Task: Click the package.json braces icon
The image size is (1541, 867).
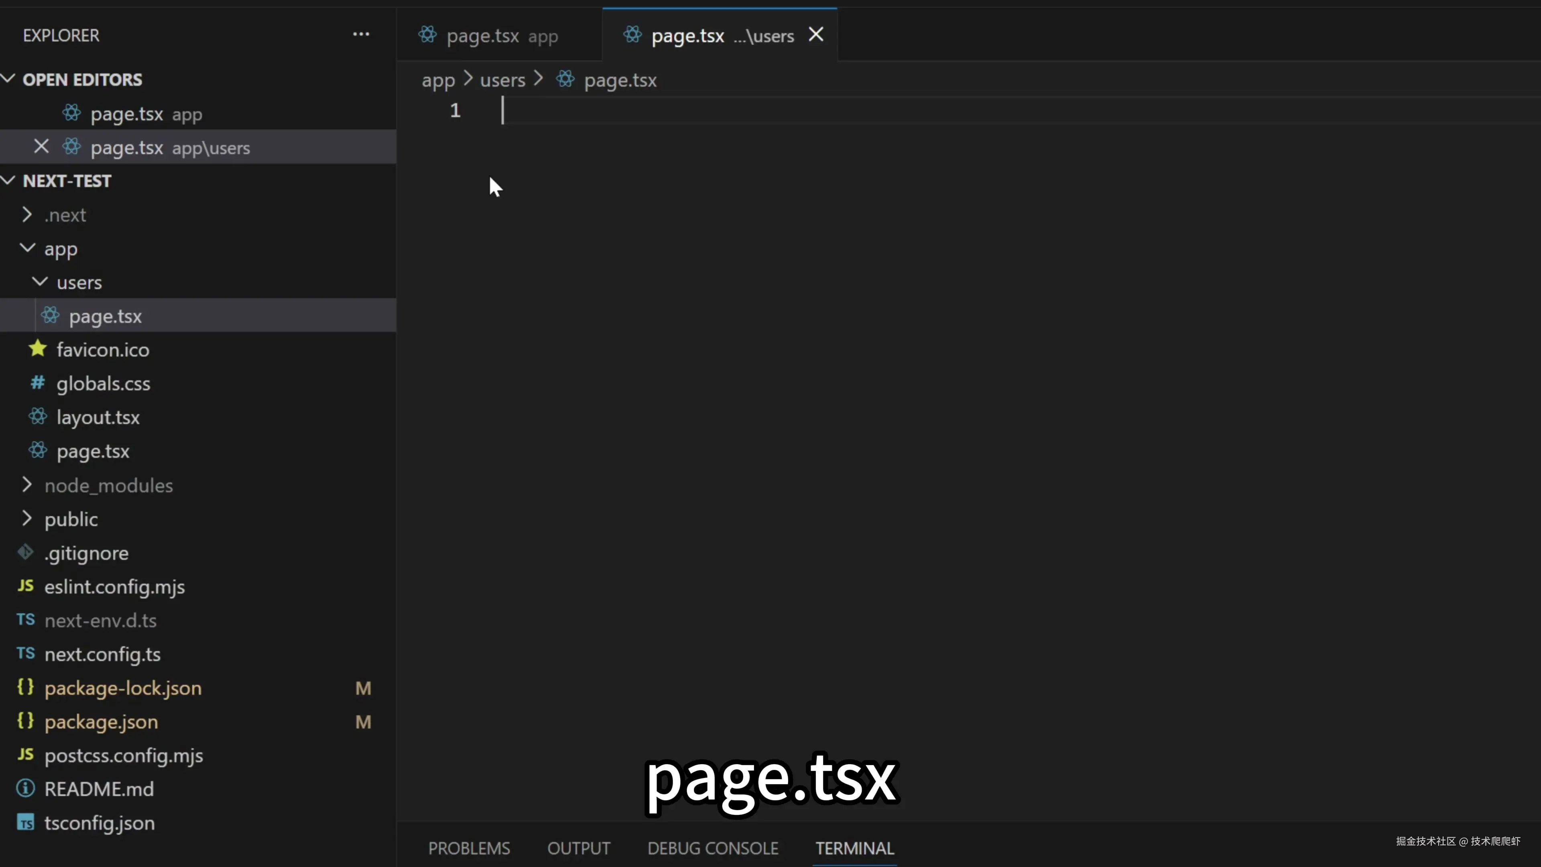Action: (25, 721)
